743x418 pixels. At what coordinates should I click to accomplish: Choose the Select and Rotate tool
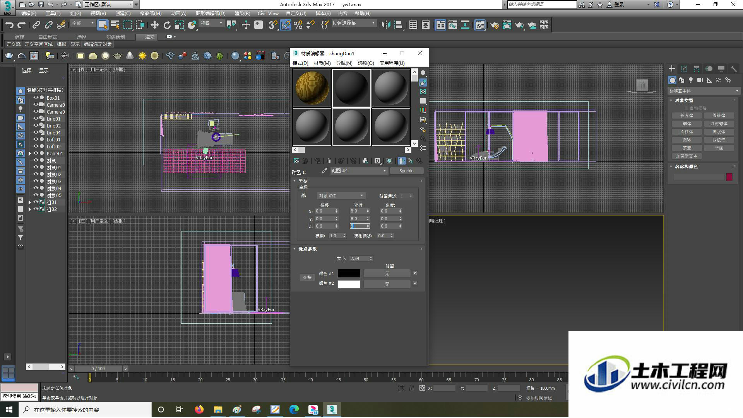pyautogui.click(x=167, y=25)
